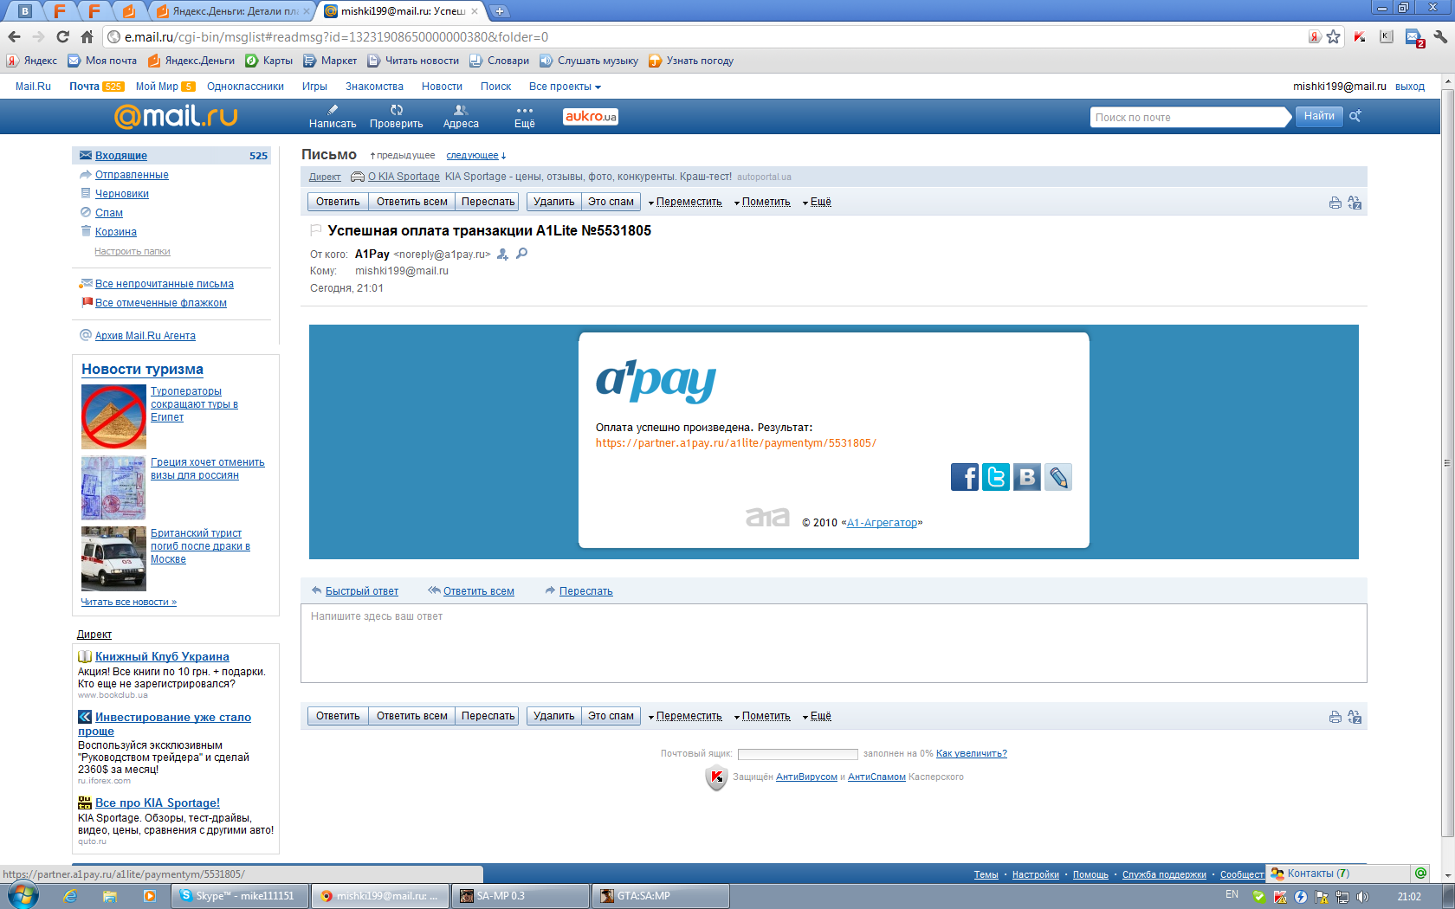The width and height of the screenshot is (1455, 909).
Task: Open the Переместить dropdown above the message
Action: coord(685,202)
